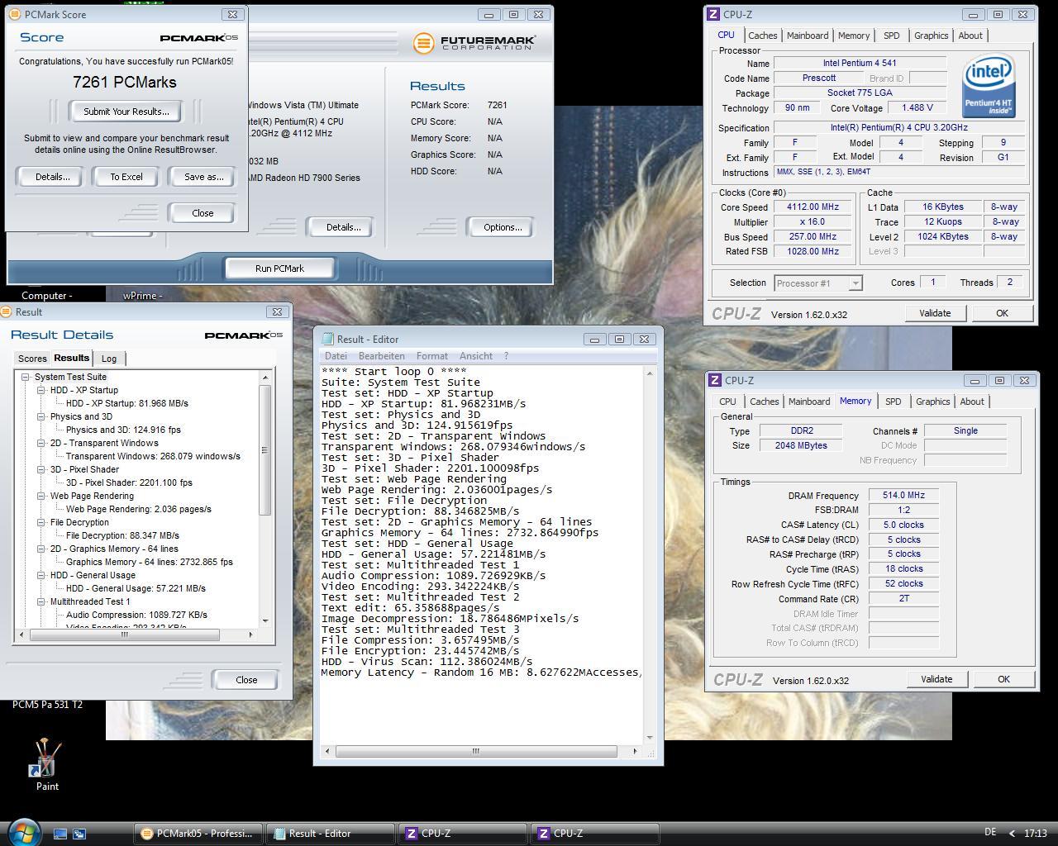Image resolution: width=1058 pixels, height=846 pixels.
Task: Switch to Scores tab in Result Details
Action: click(32, 359)
